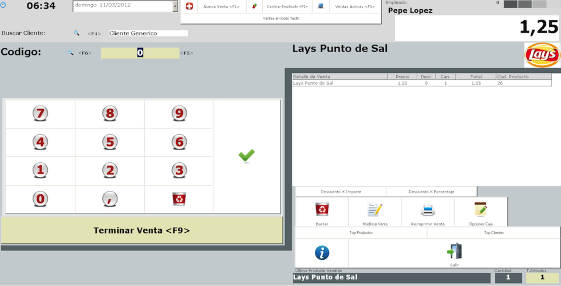Tap the number 7 keypad key

pyautogui.click(x=40, y=114)
